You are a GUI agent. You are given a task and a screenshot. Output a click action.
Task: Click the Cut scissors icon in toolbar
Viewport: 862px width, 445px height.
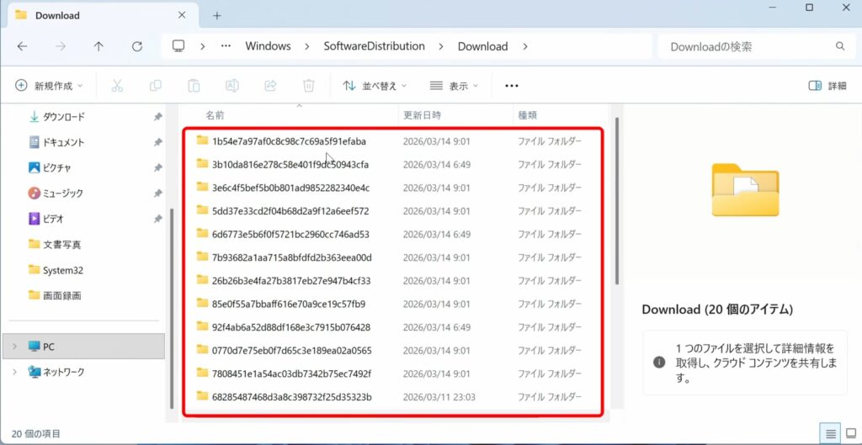tap(117, 86)
